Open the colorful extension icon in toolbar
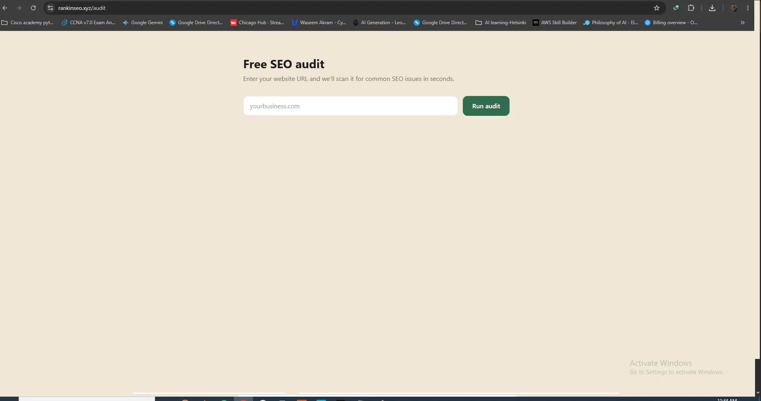Viewport: 761px width, 401px height. 677,8
